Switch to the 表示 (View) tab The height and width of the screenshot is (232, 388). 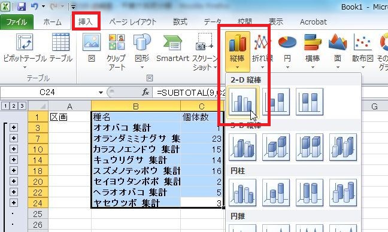[275, 22]
